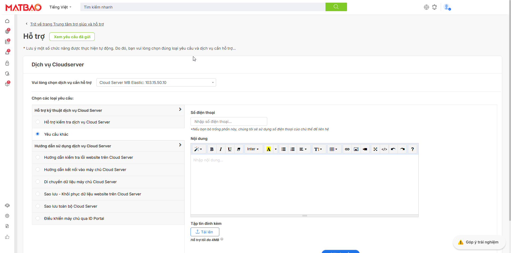Click the yellow text highlight color button
The height and width of the screenshot is (253, 511).
(x=269, y=149)
